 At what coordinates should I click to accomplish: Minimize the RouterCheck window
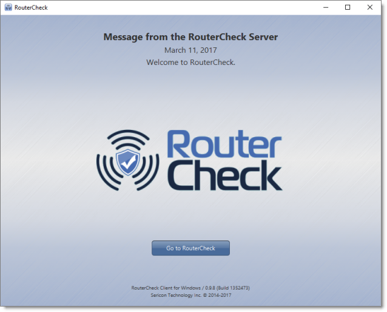[326, 7]
